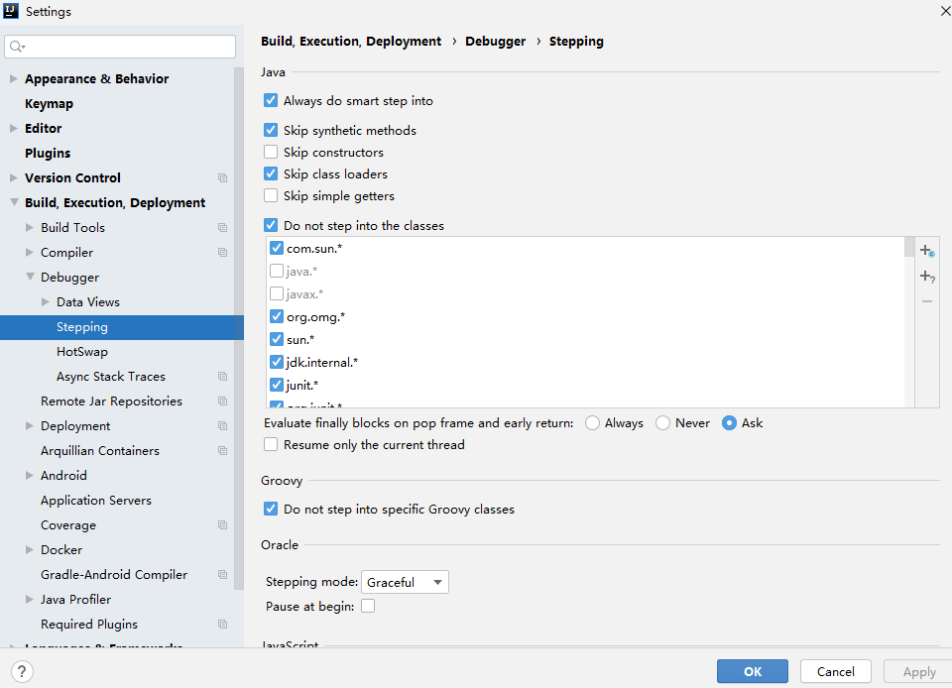Image resolution: width=952 pixels, height=688 pixels.
Task: Click project-level icon next to Async Stack Traces
Action: pyautogui.click(x=222, y=377)
